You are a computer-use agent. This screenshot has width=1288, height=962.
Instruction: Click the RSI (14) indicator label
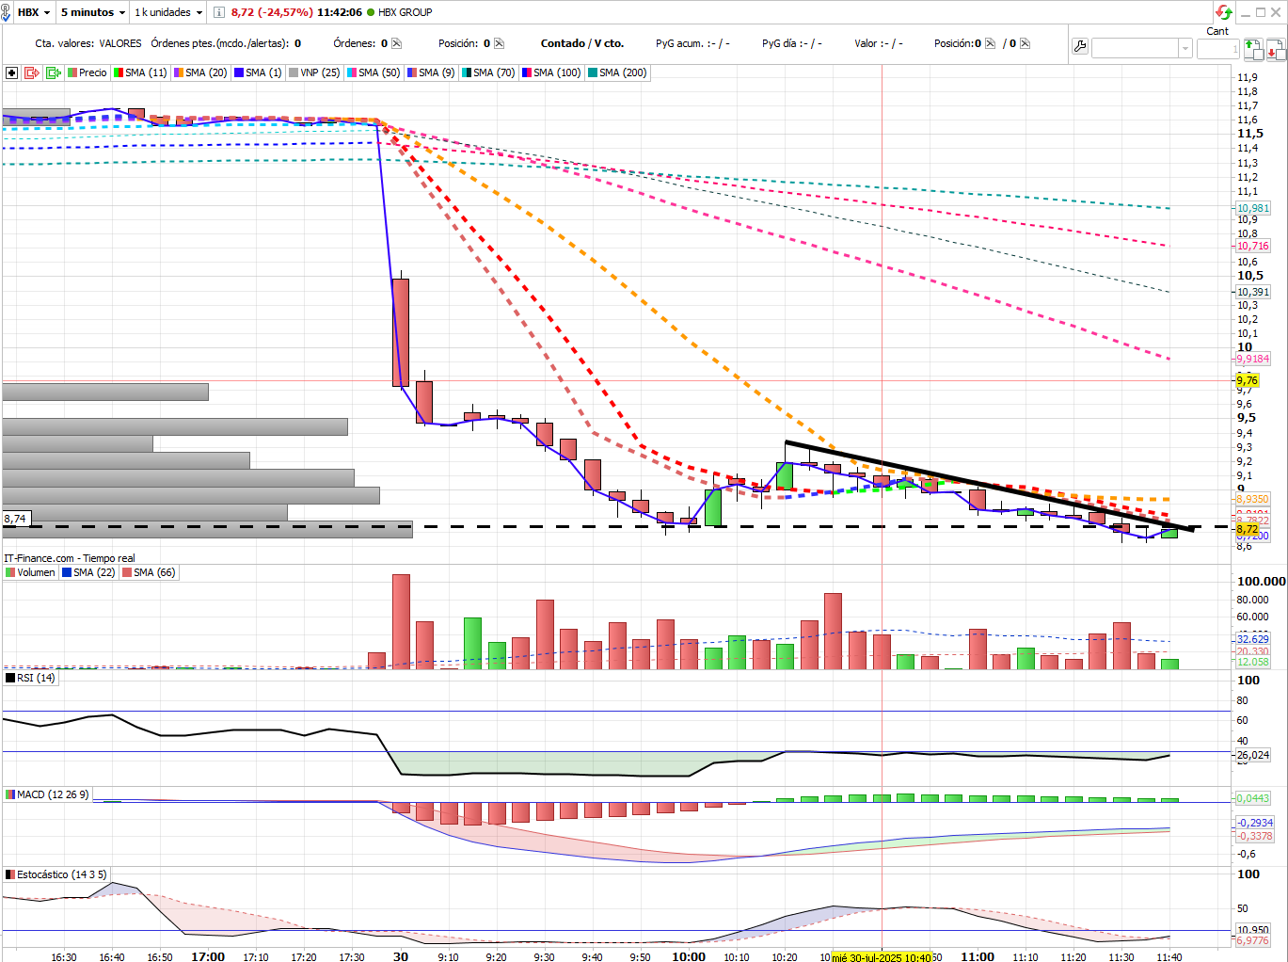(x=31, y=678)
